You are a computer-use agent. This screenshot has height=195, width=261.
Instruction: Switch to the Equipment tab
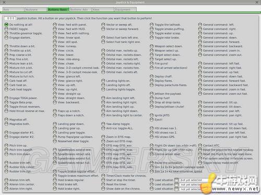[x=126, y=9]
